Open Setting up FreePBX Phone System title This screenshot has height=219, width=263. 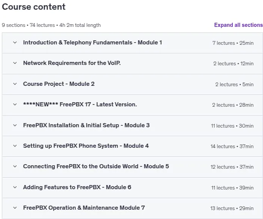click(86, 146)
